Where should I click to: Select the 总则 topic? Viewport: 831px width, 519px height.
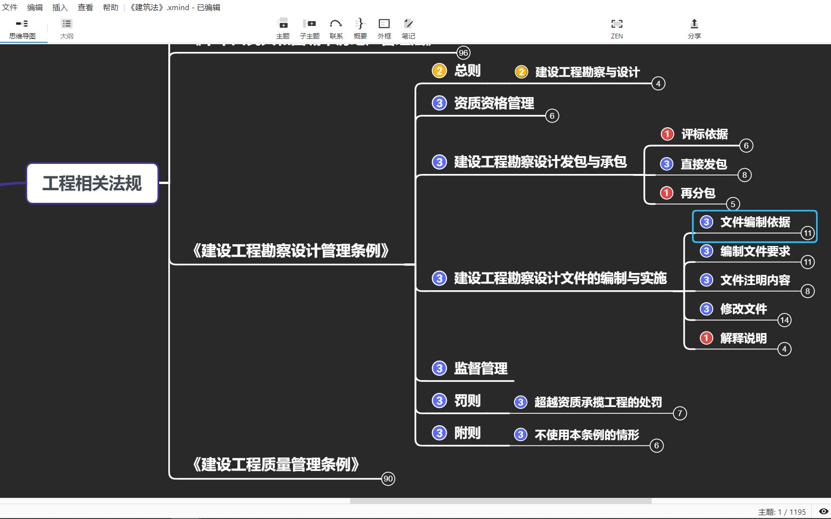point(467,71)
